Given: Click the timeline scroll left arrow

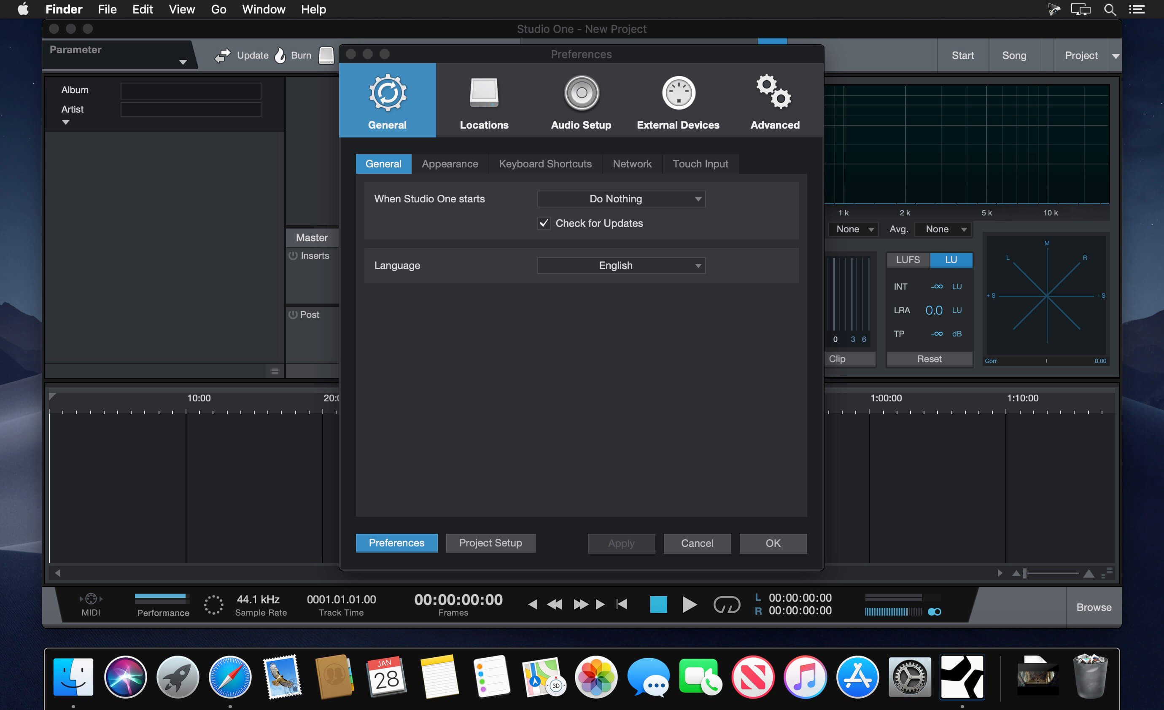Looking at the screenshot, I should coord(57,573).
